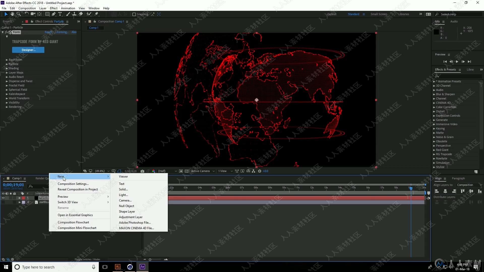484x272 pixels.
Task: Open the 1 View layout dropdown
Action: point(225,171)
